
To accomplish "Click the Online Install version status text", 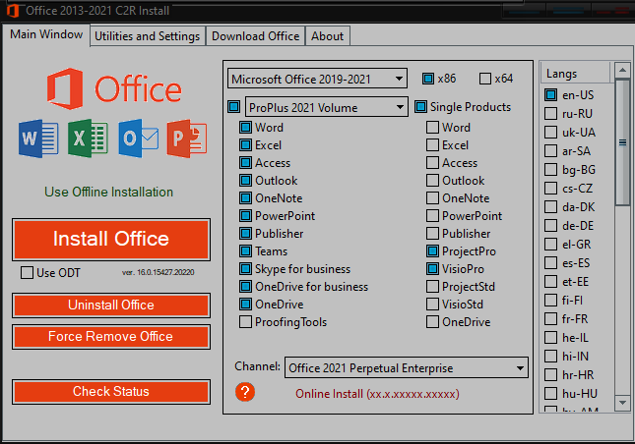I will 377,394.
